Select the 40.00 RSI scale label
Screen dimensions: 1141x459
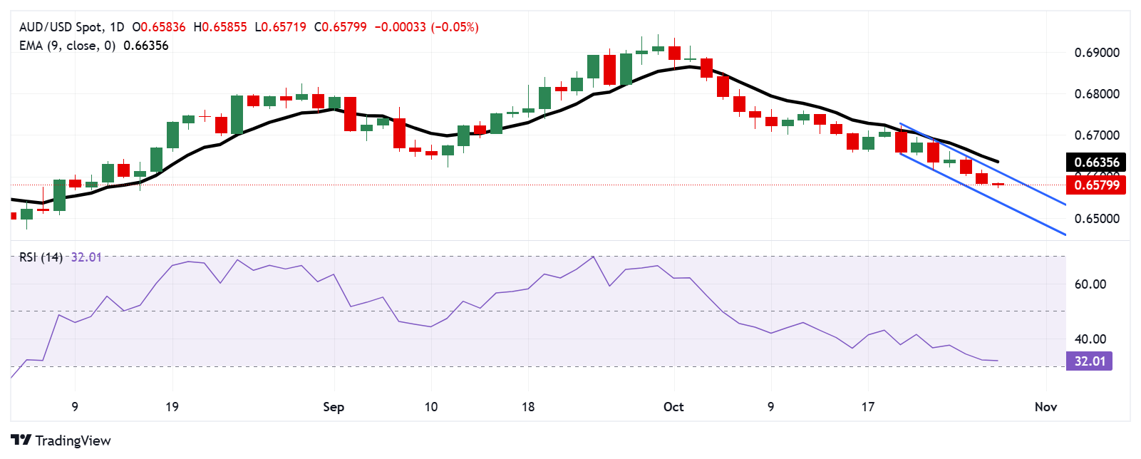coord(1090,339)
